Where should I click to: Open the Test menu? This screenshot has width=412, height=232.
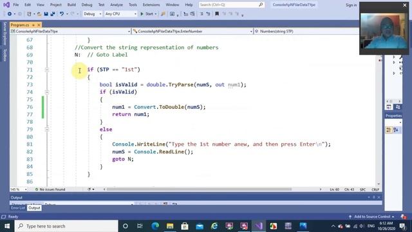click(101, 5)
